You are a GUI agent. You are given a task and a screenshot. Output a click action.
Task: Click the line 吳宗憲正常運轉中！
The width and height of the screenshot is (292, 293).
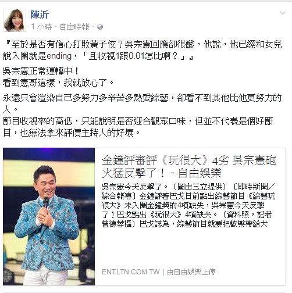[41, 72]
